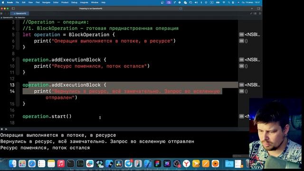Open Finder from the Dock
The image size is (304, 171).
[x=13, y=163]
